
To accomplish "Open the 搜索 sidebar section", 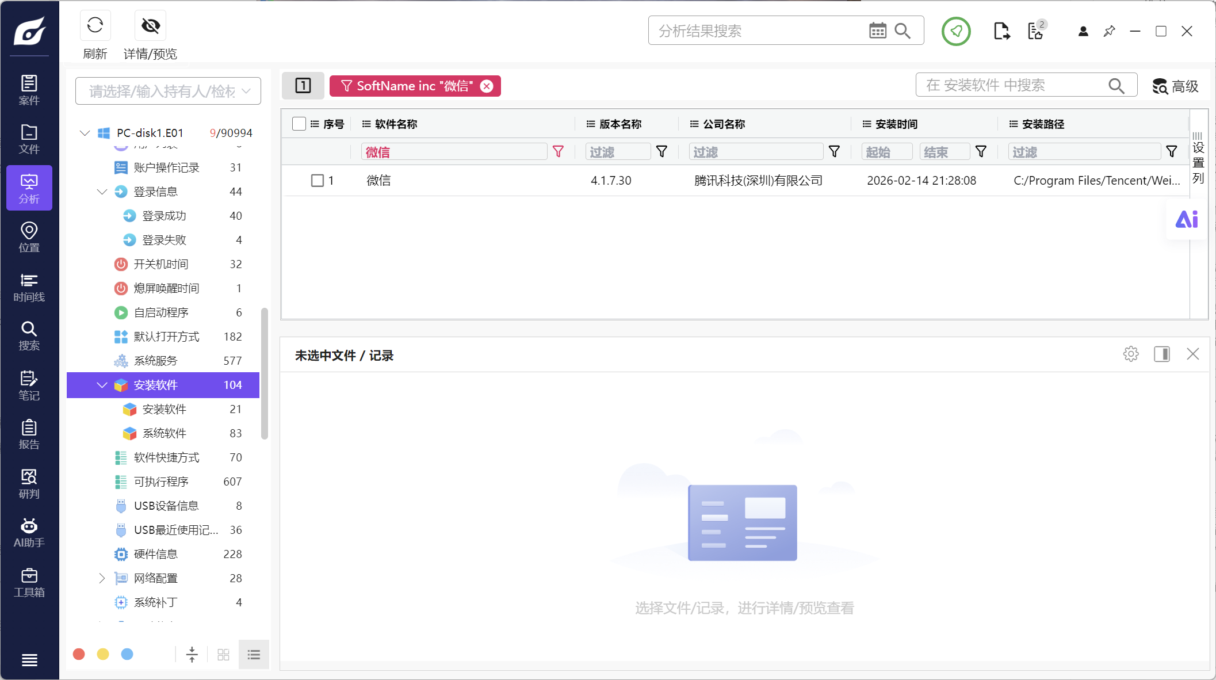I will tap(29, 336).
